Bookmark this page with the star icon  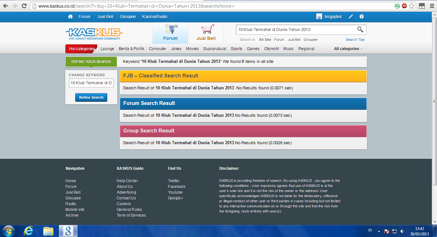(x=412, y=6)
